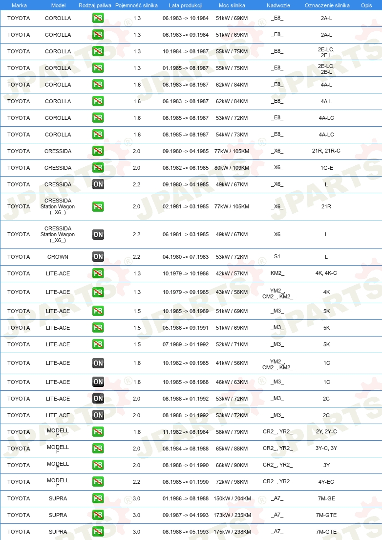Image resolution: width=382 pixels, height=540 pixels.
Task: Select power cell 42kW / 57KM
Action: point(232,273)
